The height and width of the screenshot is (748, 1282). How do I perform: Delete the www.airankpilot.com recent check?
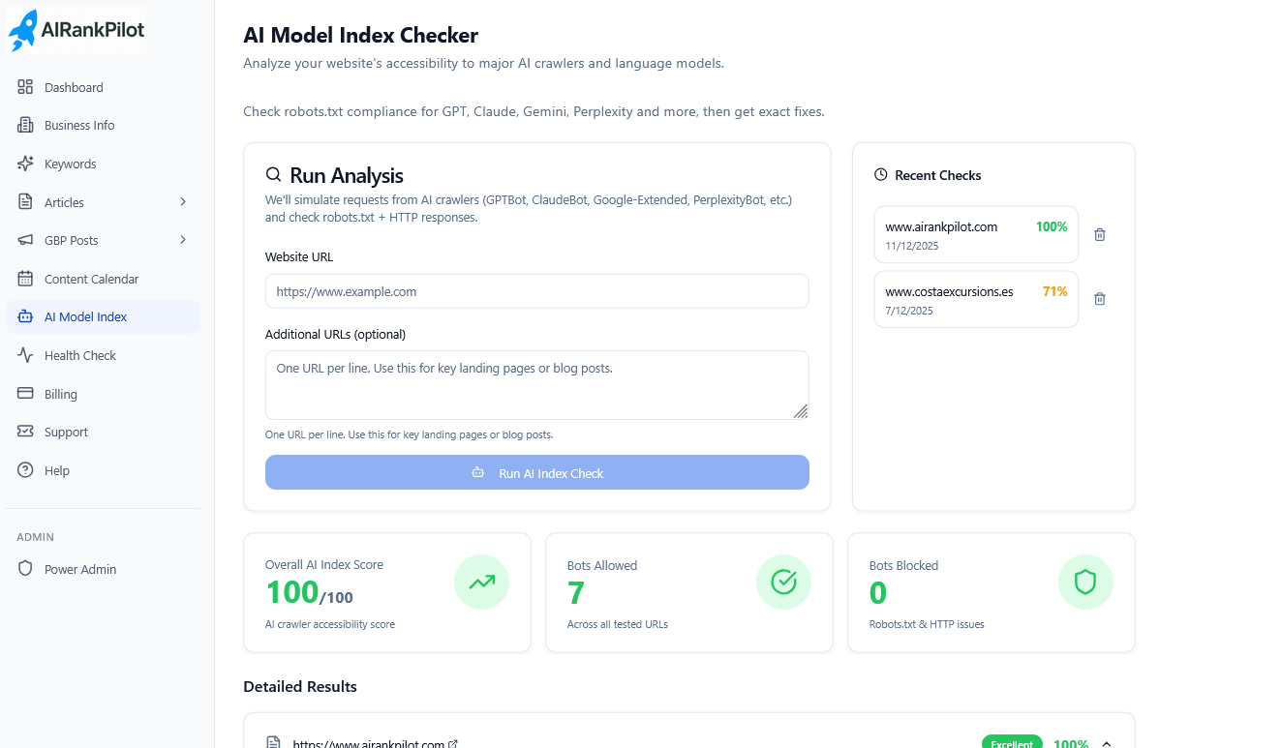coord(1099,234)
